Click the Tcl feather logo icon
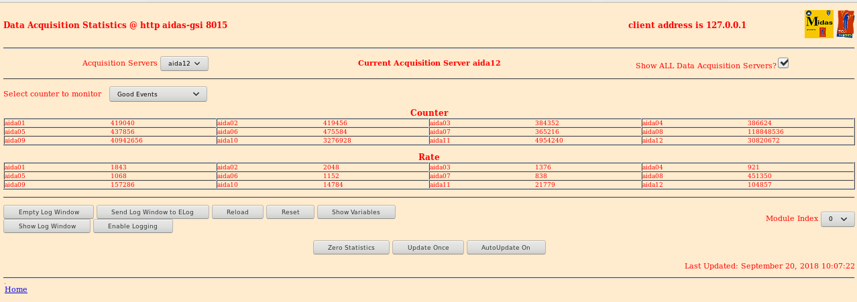 845,24
